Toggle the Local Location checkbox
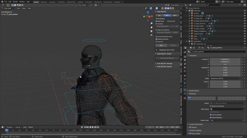This screenshot has height=138, width=247. (211, 115)
